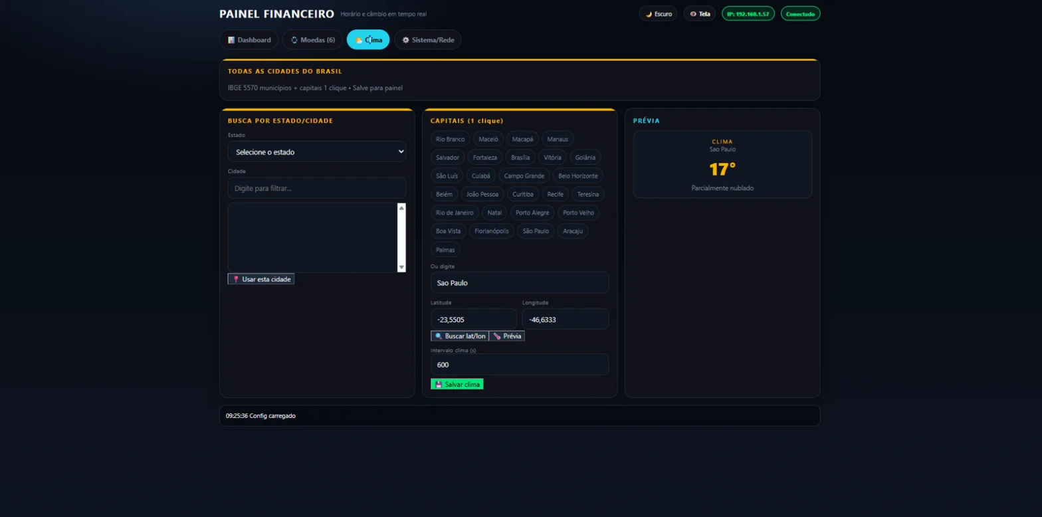Choose the Salvador capital chip

pos(447,157)
